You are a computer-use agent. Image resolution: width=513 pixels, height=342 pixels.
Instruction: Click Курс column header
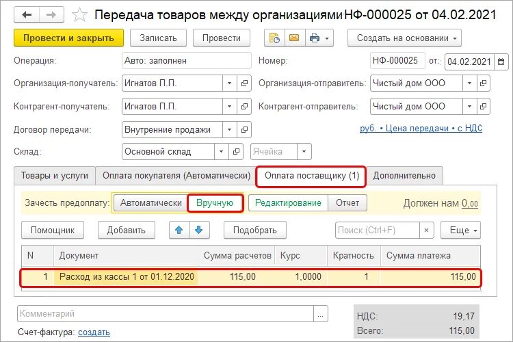(301, 256)
